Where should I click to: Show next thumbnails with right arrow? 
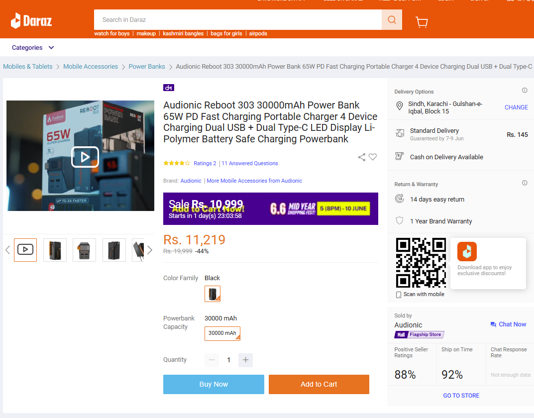pos(149,250)
